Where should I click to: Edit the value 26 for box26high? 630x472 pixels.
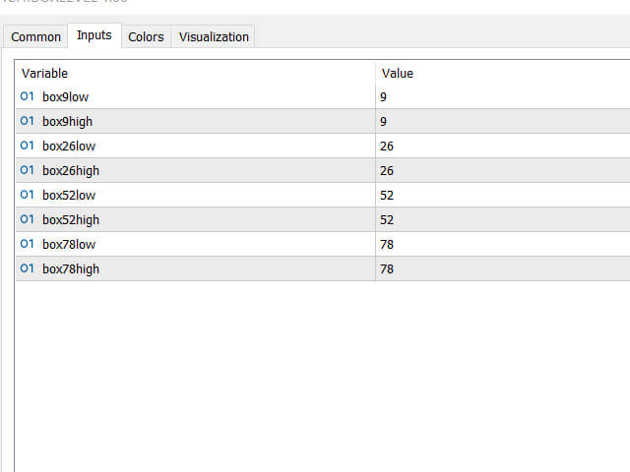point(386,170)
